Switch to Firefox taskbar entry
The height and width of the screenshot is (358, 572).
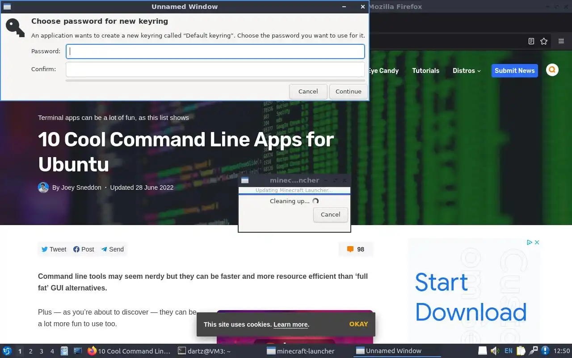click(130, 351)
